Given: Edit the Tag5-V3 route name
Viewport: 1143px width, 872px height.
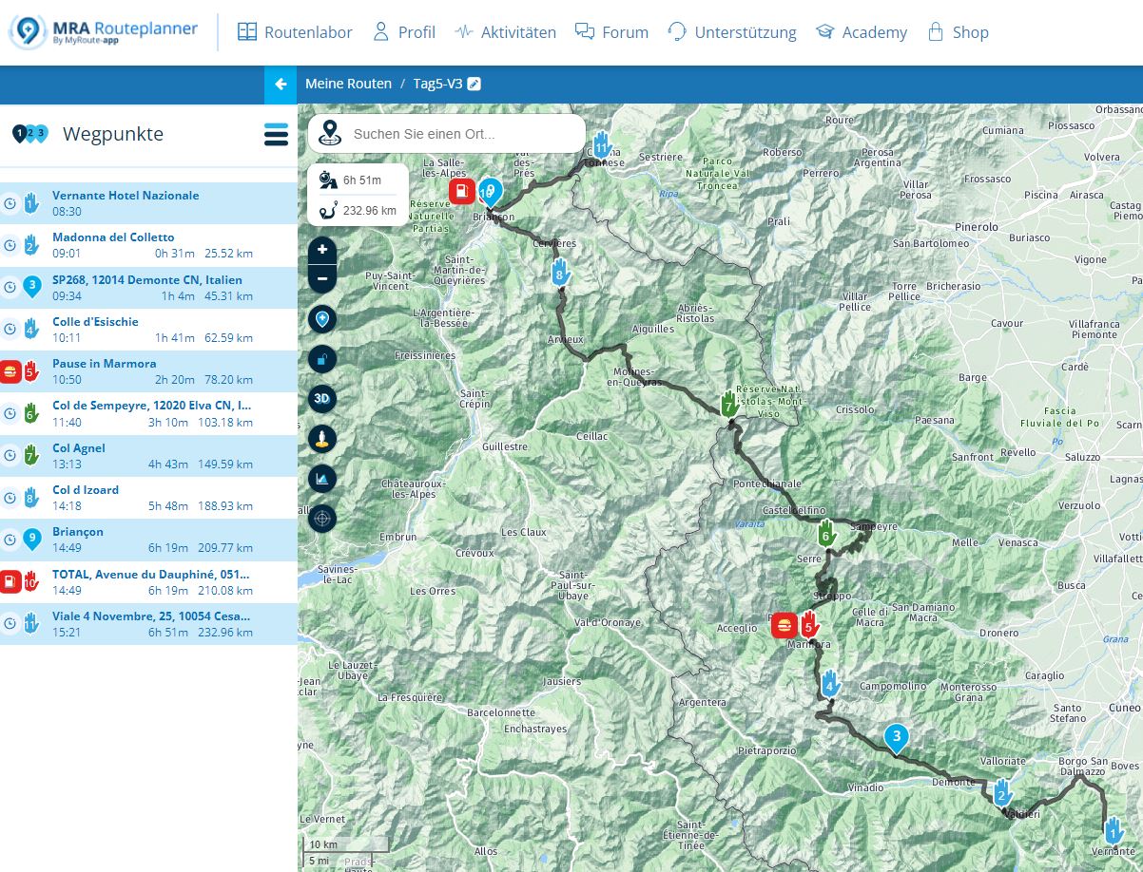Looking at the screenshot, I should click(475, 85).
